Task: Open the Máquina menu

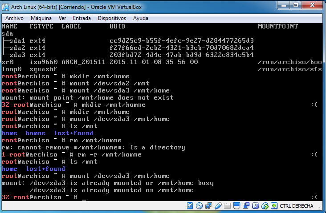Action: pyautogui.click(x=41, y=18)
